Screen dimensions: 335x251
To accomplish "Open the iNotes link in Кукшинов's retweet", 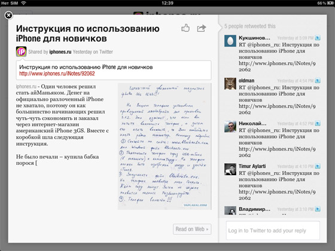I will click(277, 66).
